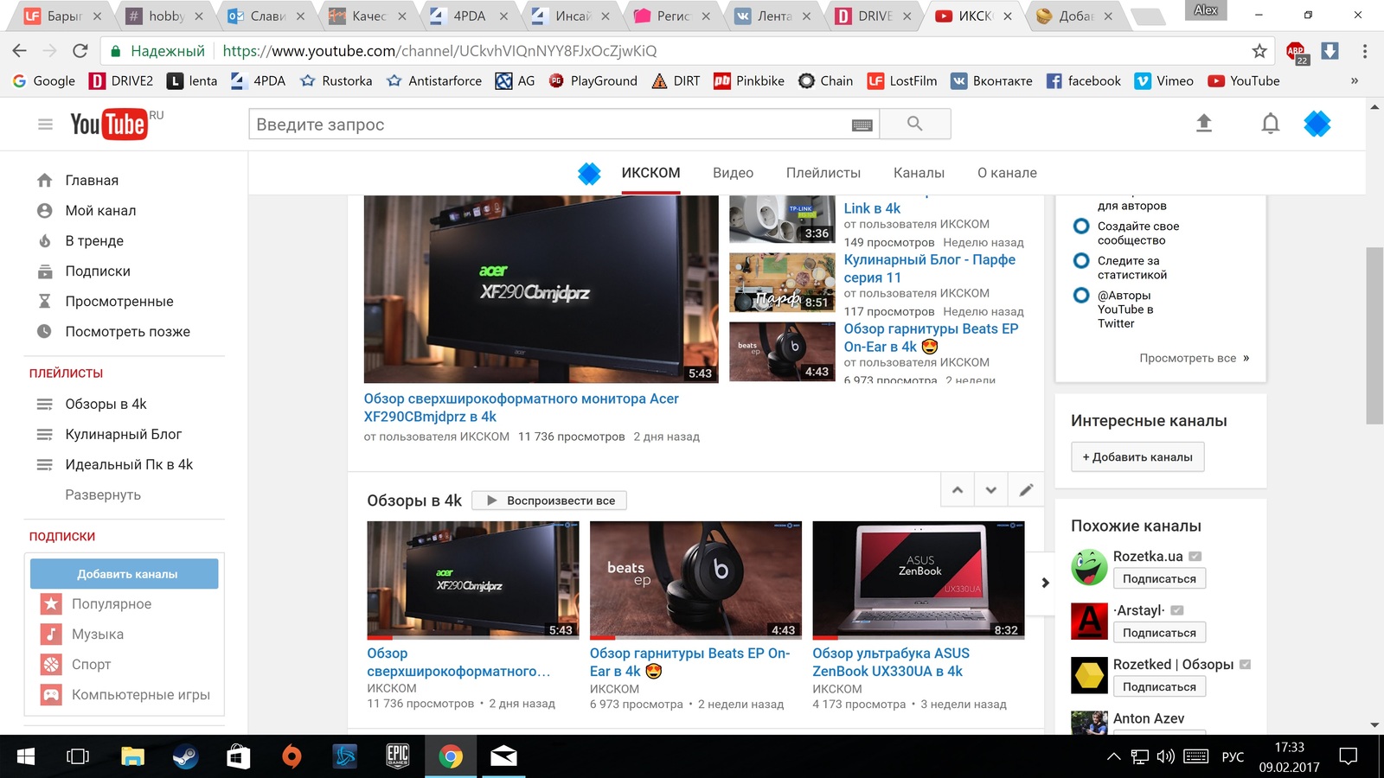Image resolution: width=1384 pixels, height=778 pixels.
Task: Open the Windows Start menu
Action: click(x=26, y=757)
